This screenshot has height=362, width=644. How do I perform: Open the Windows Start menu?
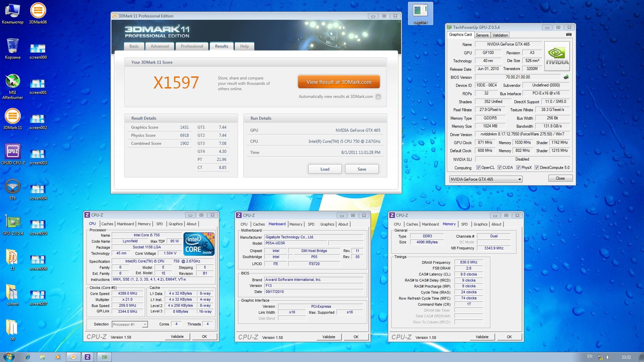pos(8,357)
